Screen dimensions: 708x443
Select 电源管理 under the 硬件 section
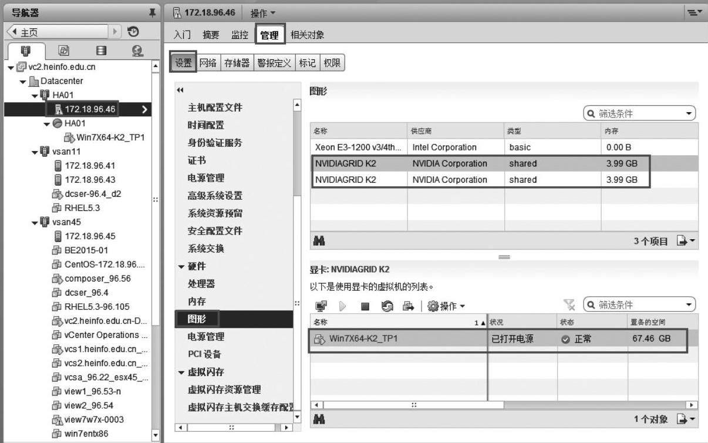205,337
